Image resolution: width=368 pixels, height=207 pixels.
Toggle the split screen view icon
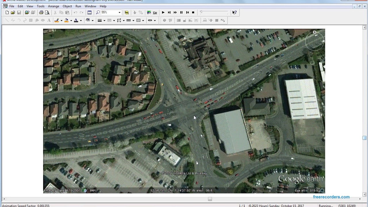[89, 12]
